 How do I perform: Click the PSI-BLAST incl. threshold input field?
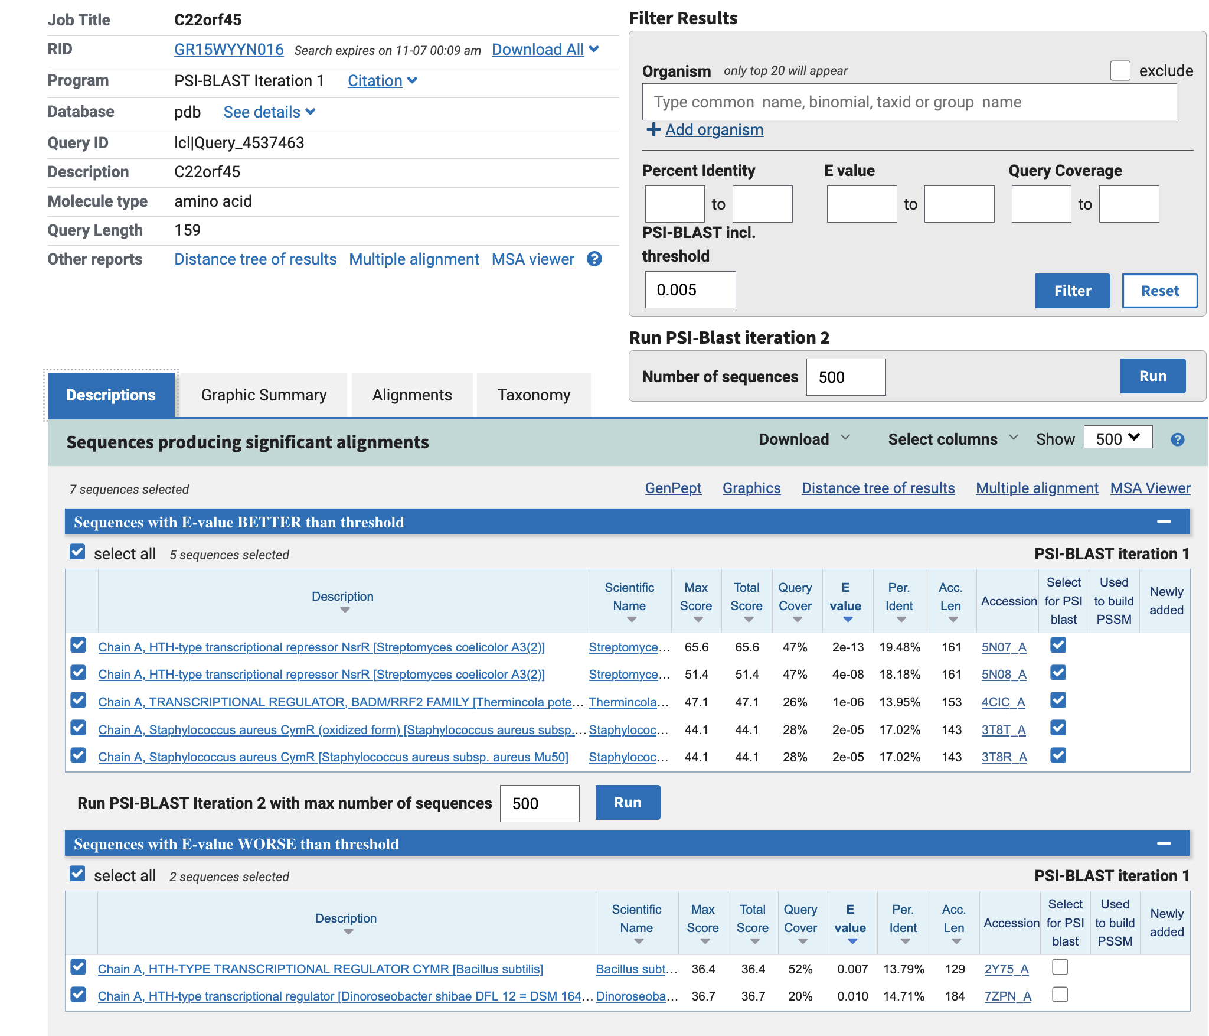[690, 290]
